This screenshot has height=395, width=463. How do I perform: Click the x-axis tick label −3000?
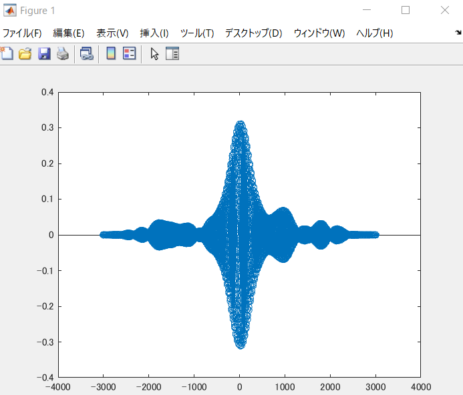pyautogui.click(x=103, y=387)
